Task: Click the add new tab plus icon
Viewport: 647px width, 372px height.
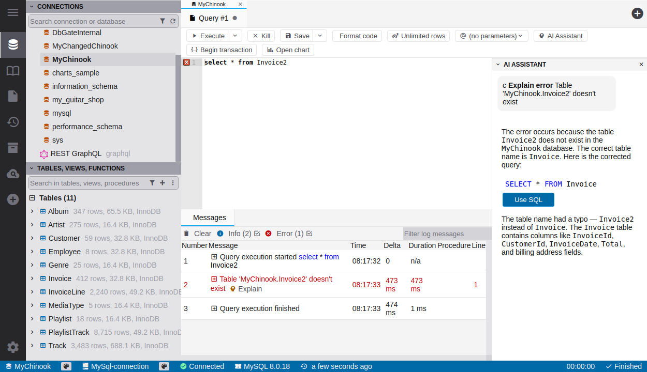Action: [x=637, y=13]
